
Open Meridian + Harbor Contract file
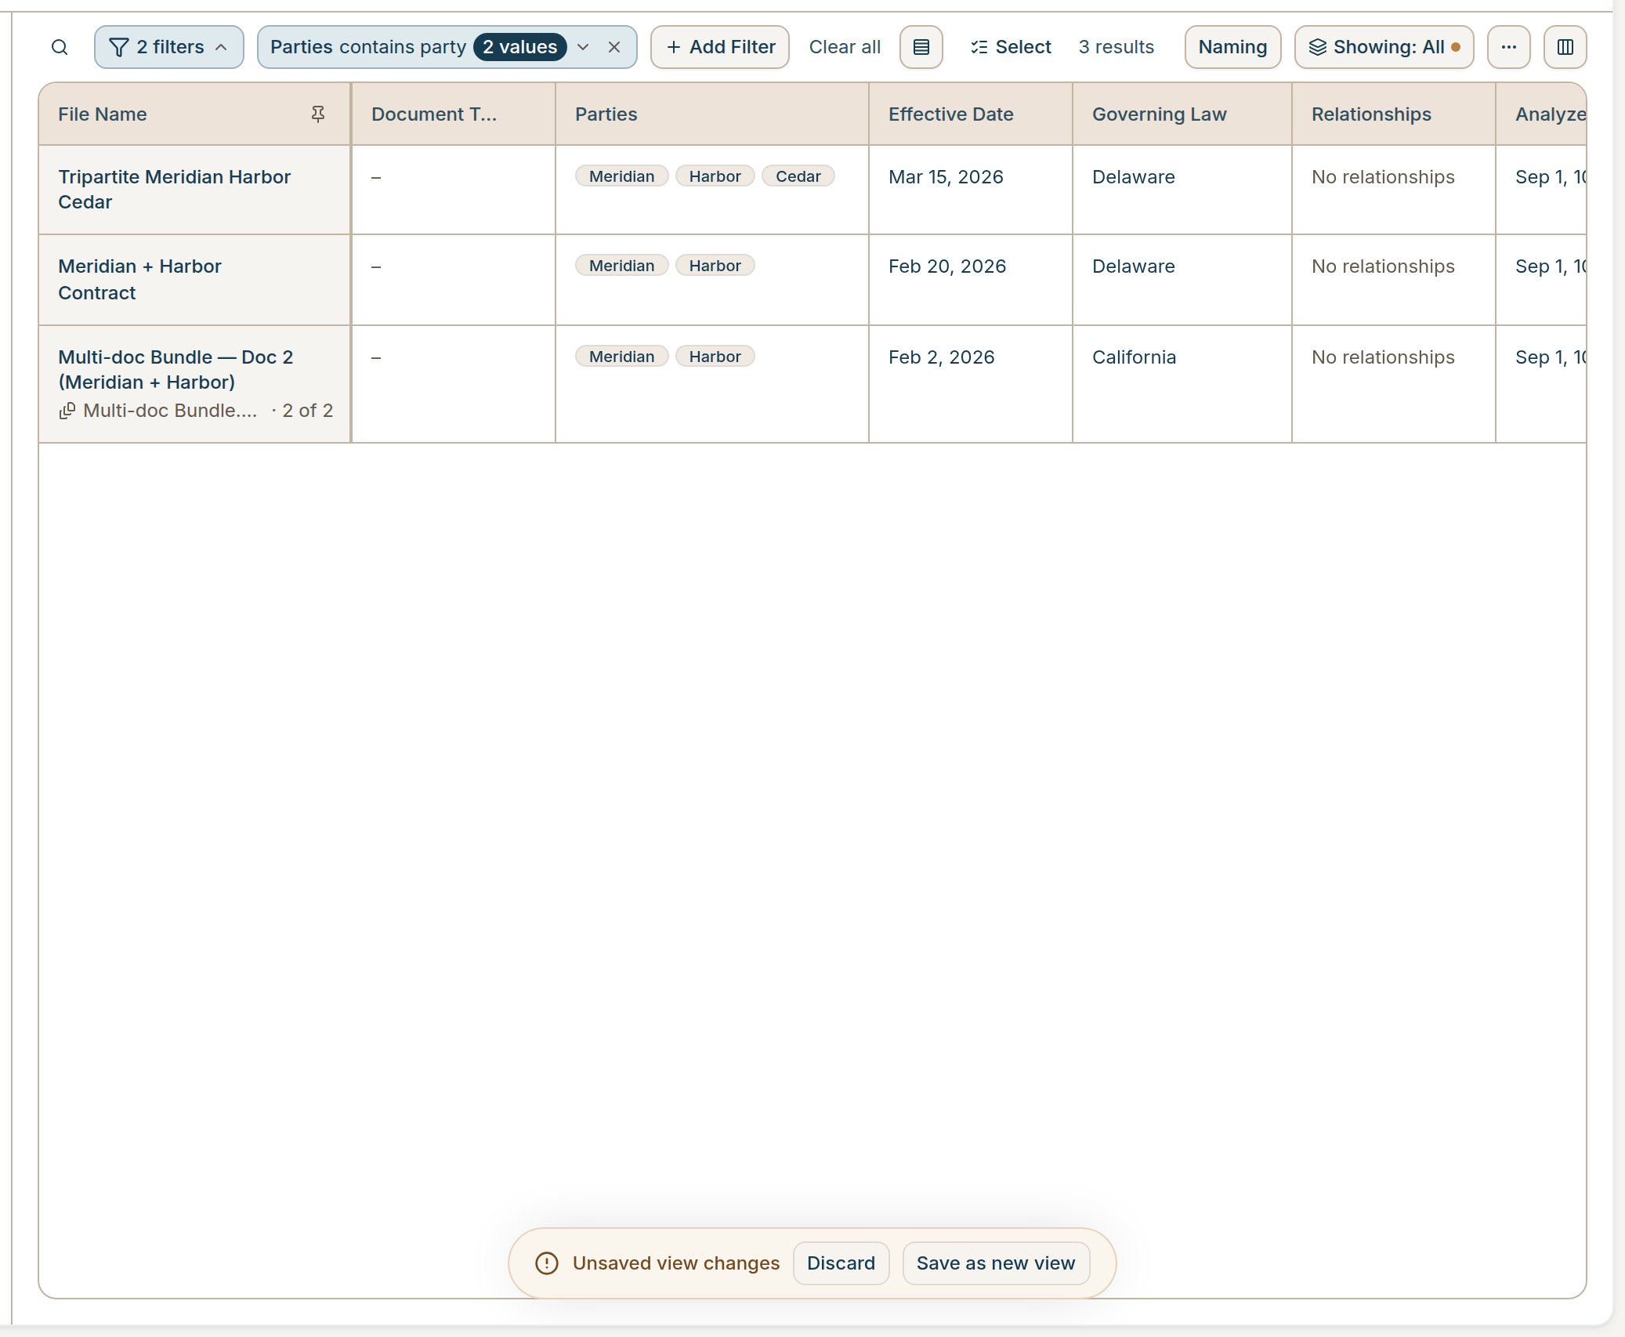(139, 280)
